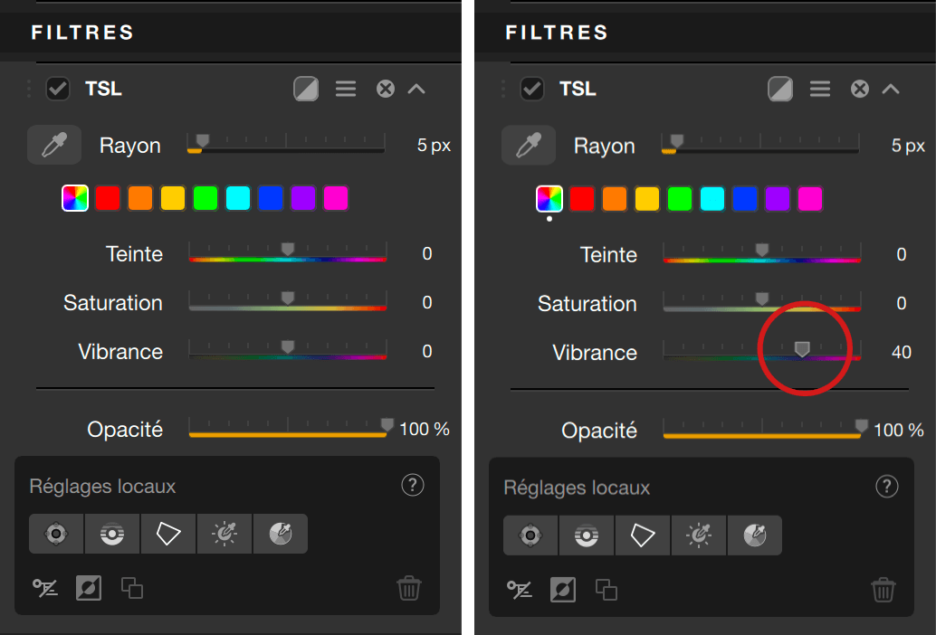This screenshot has width=936, height=635.
Task: Uncheck the TSL filter checkbox in left panel
Action: click(58, 89)
